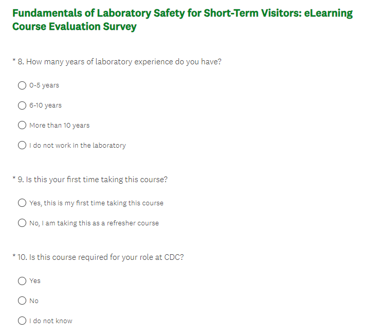365x335 pixels.
Task: Click the 'Yes, this is my first time' label
Action: tap(96, 203)
